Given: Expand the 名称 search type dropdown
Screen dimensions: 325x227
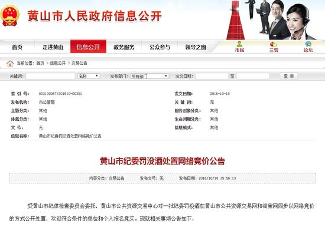Looking at the screenshot, I should [89, 76].
